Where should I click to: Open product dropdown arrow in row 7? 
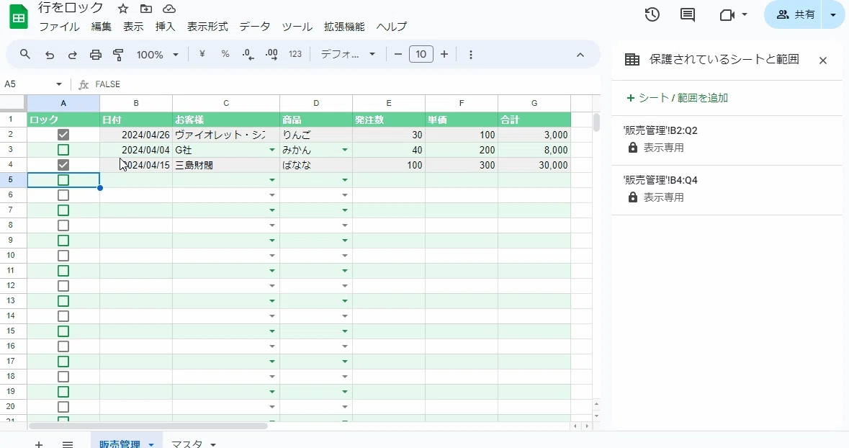click(x=345, y=211)
